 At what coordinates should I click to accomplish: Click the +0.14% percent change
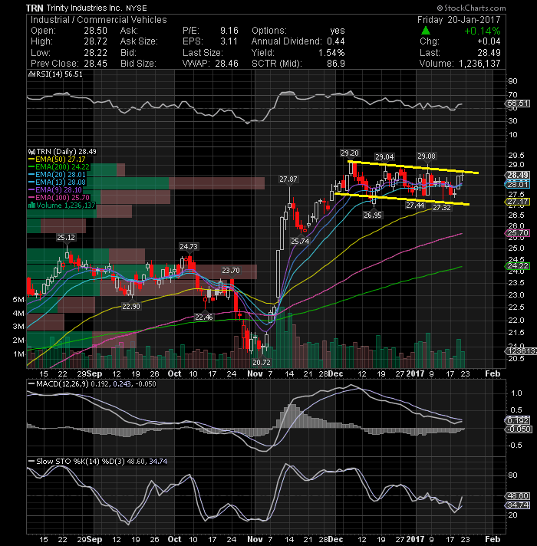pos(483,31)
